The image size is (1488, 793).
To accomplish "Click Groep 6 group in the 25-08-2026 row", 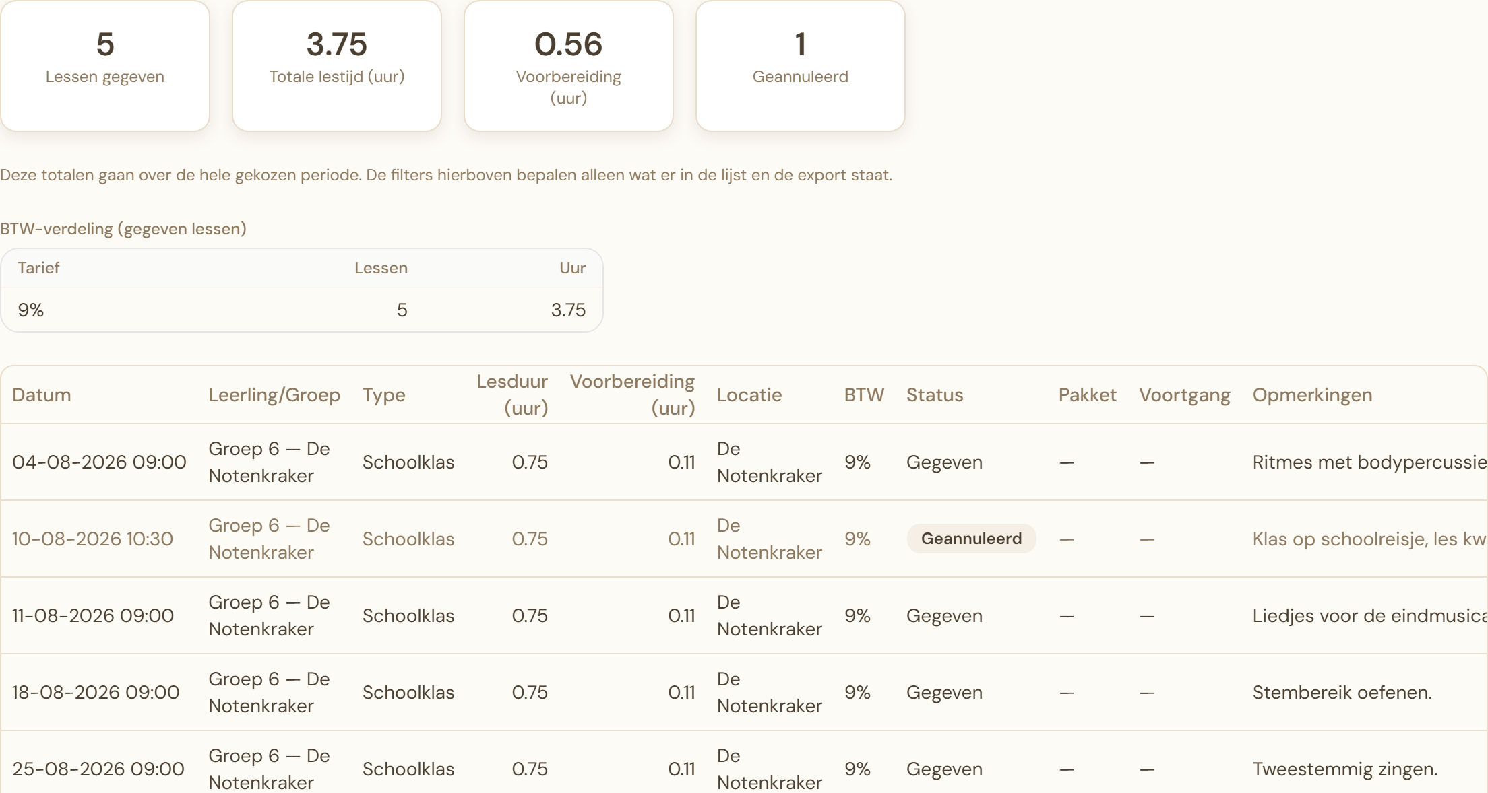I will [269, 769].
